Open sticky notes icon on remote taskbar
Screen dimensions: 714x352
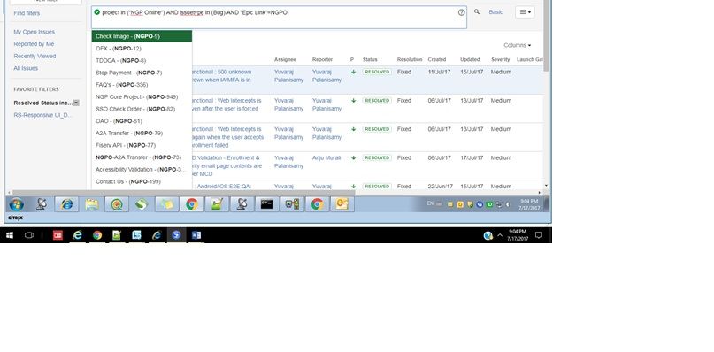pos(166,204)
